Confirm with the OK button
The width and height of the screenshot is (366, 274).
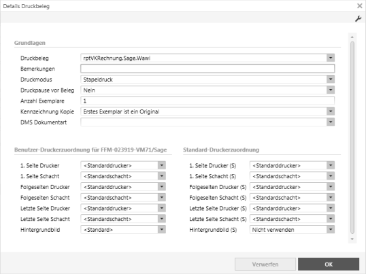click(329, 264)
